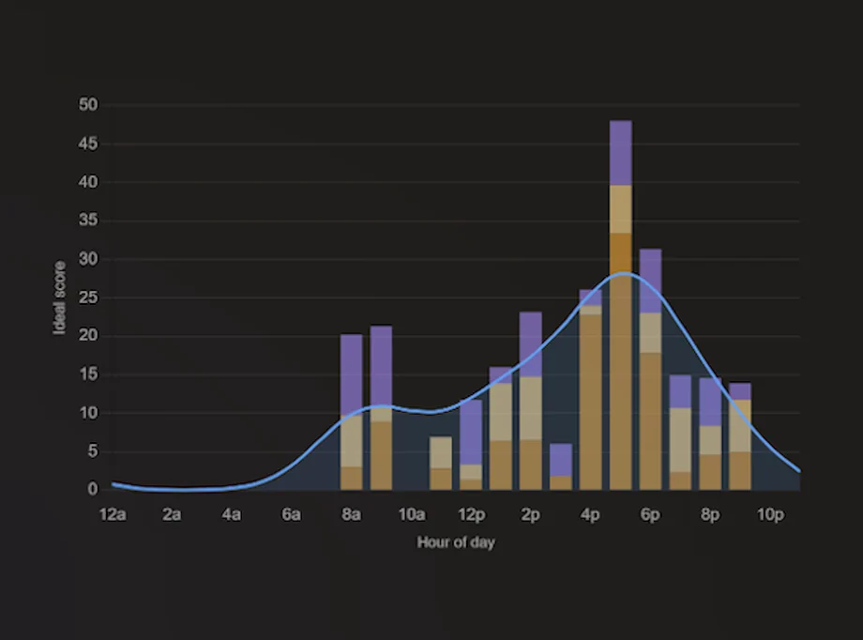Click the 8a bar in the chart
Viewport: 863px width, 640px height.
pyautogui.click(x=351, y=412)
